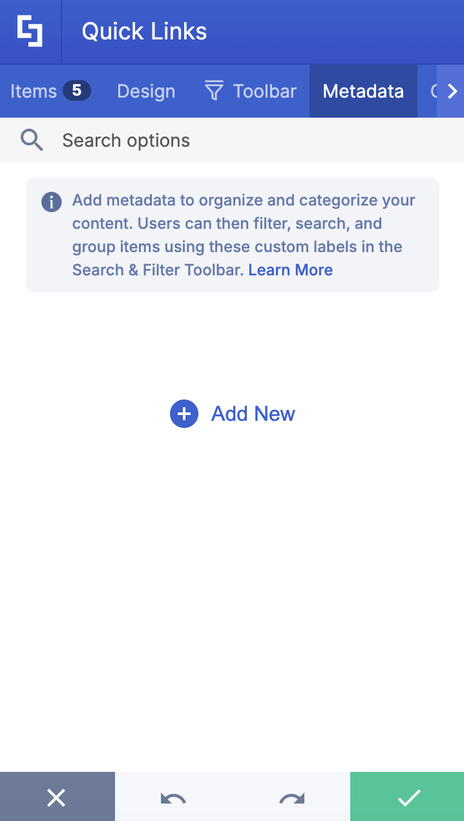
Task: Click the magnifying glass search icon
Action: coord(31,140)
